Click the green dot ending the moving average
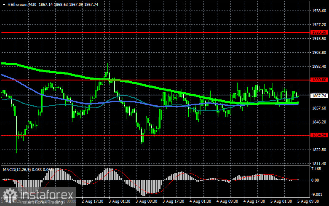Viewport: 329px width, 206px height. [x=298, y=103]
